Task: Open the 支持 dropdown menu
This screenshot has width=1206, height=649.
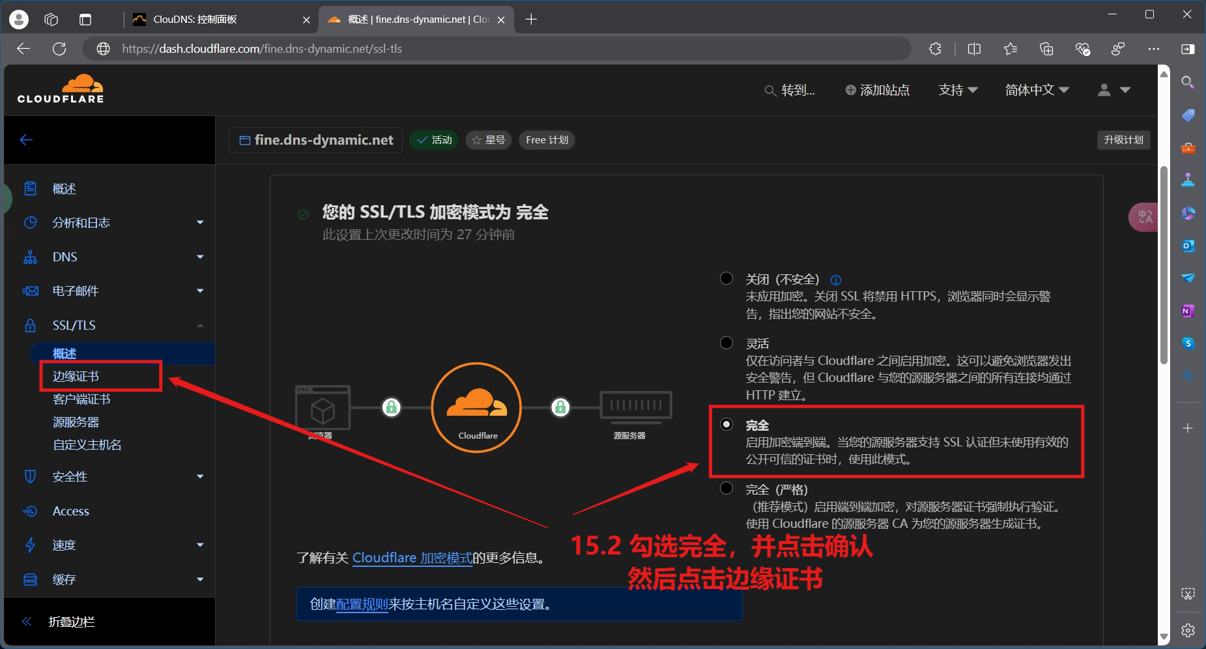Action: (958, 91)
